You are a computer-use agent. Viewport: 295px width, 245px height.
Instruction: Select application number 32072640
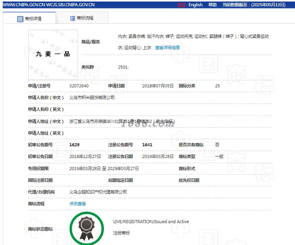(x=79, y=86)
